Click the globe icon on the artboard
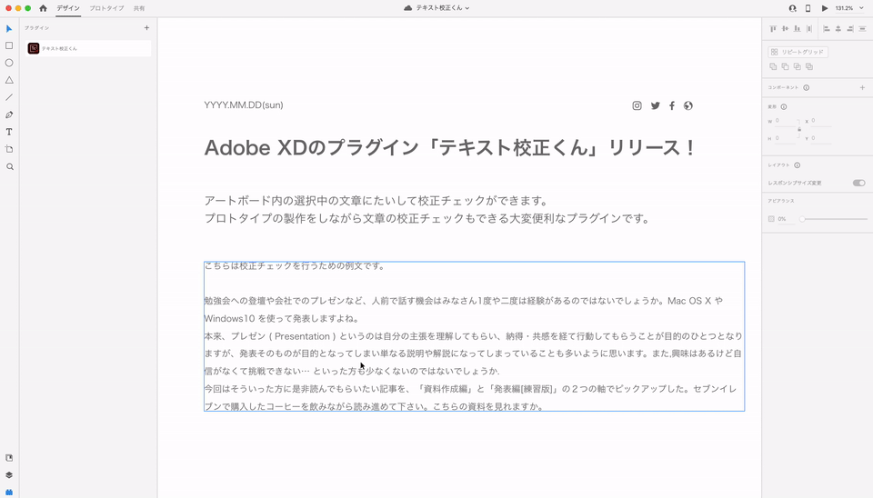 pos(688,105)
